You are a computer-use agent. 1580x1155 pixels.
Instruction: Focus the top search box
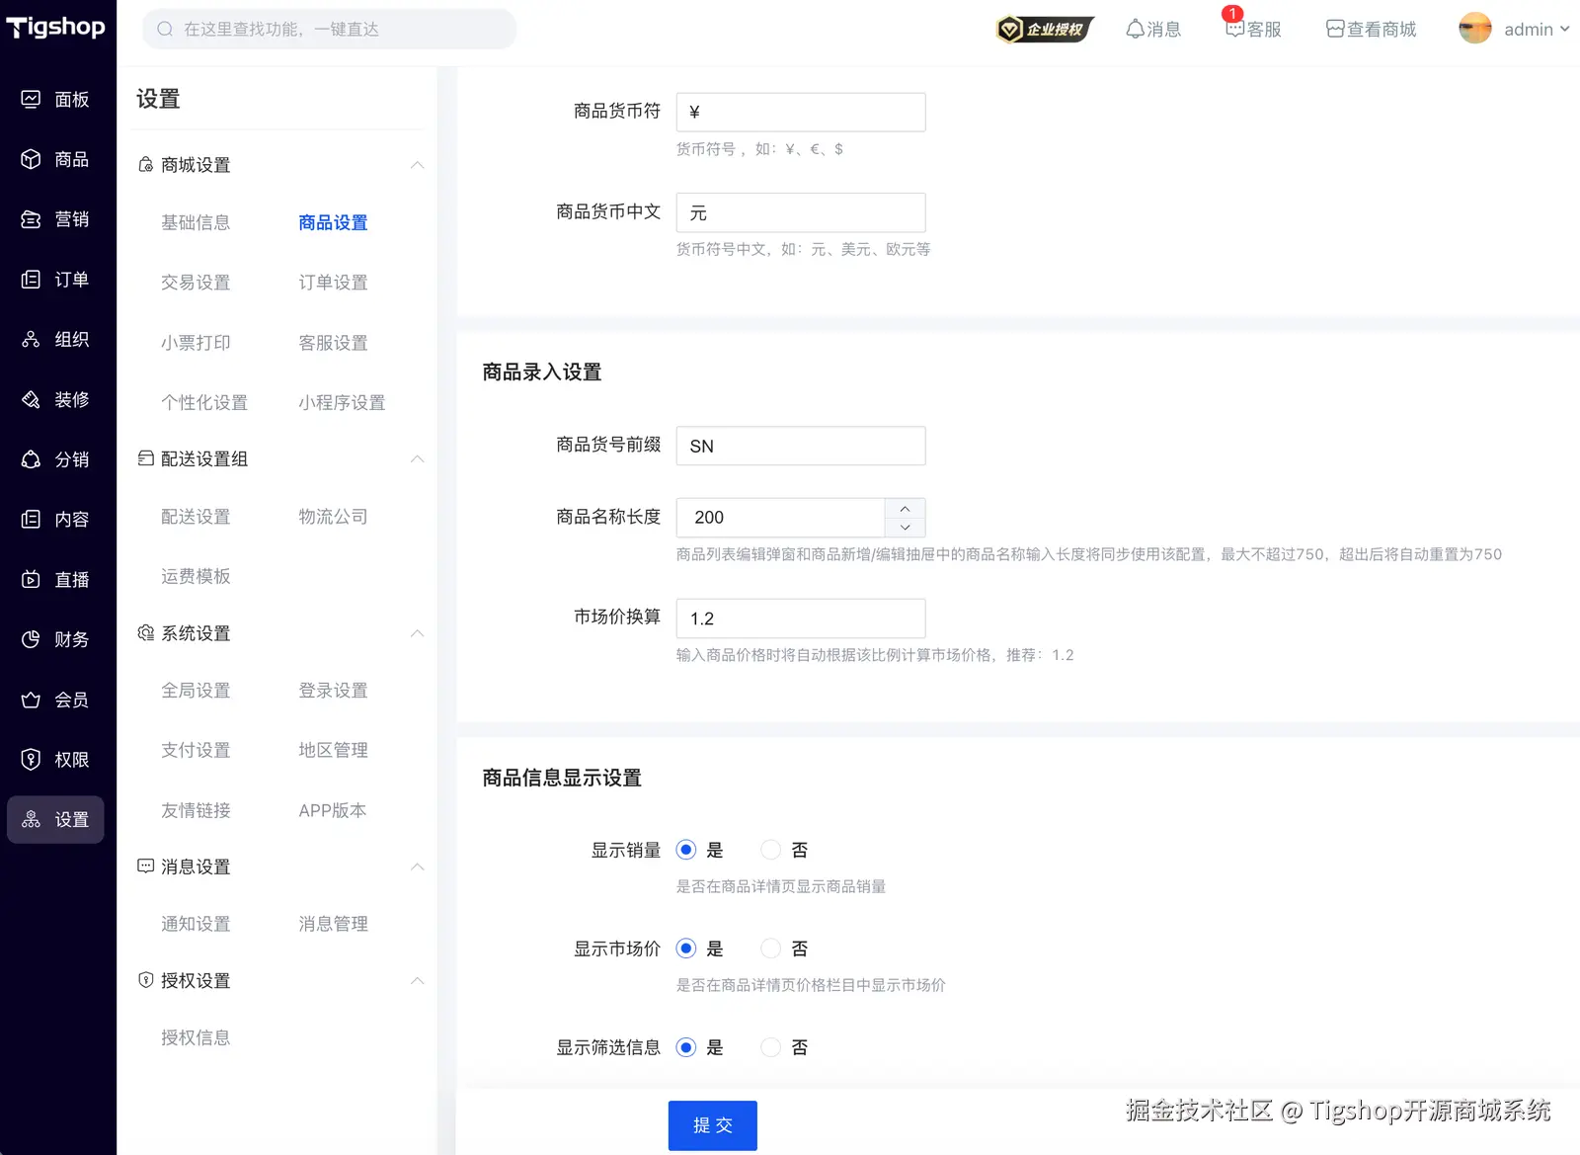click(x=330, y=30)
